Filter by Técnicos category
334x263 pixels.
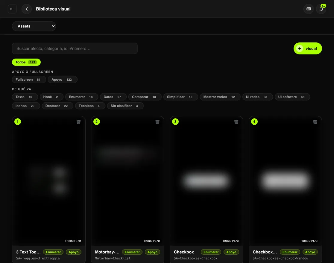point(90,106)
